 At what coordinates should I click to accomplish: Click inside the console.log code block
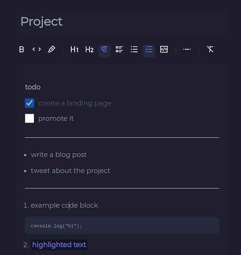point(122,226)
